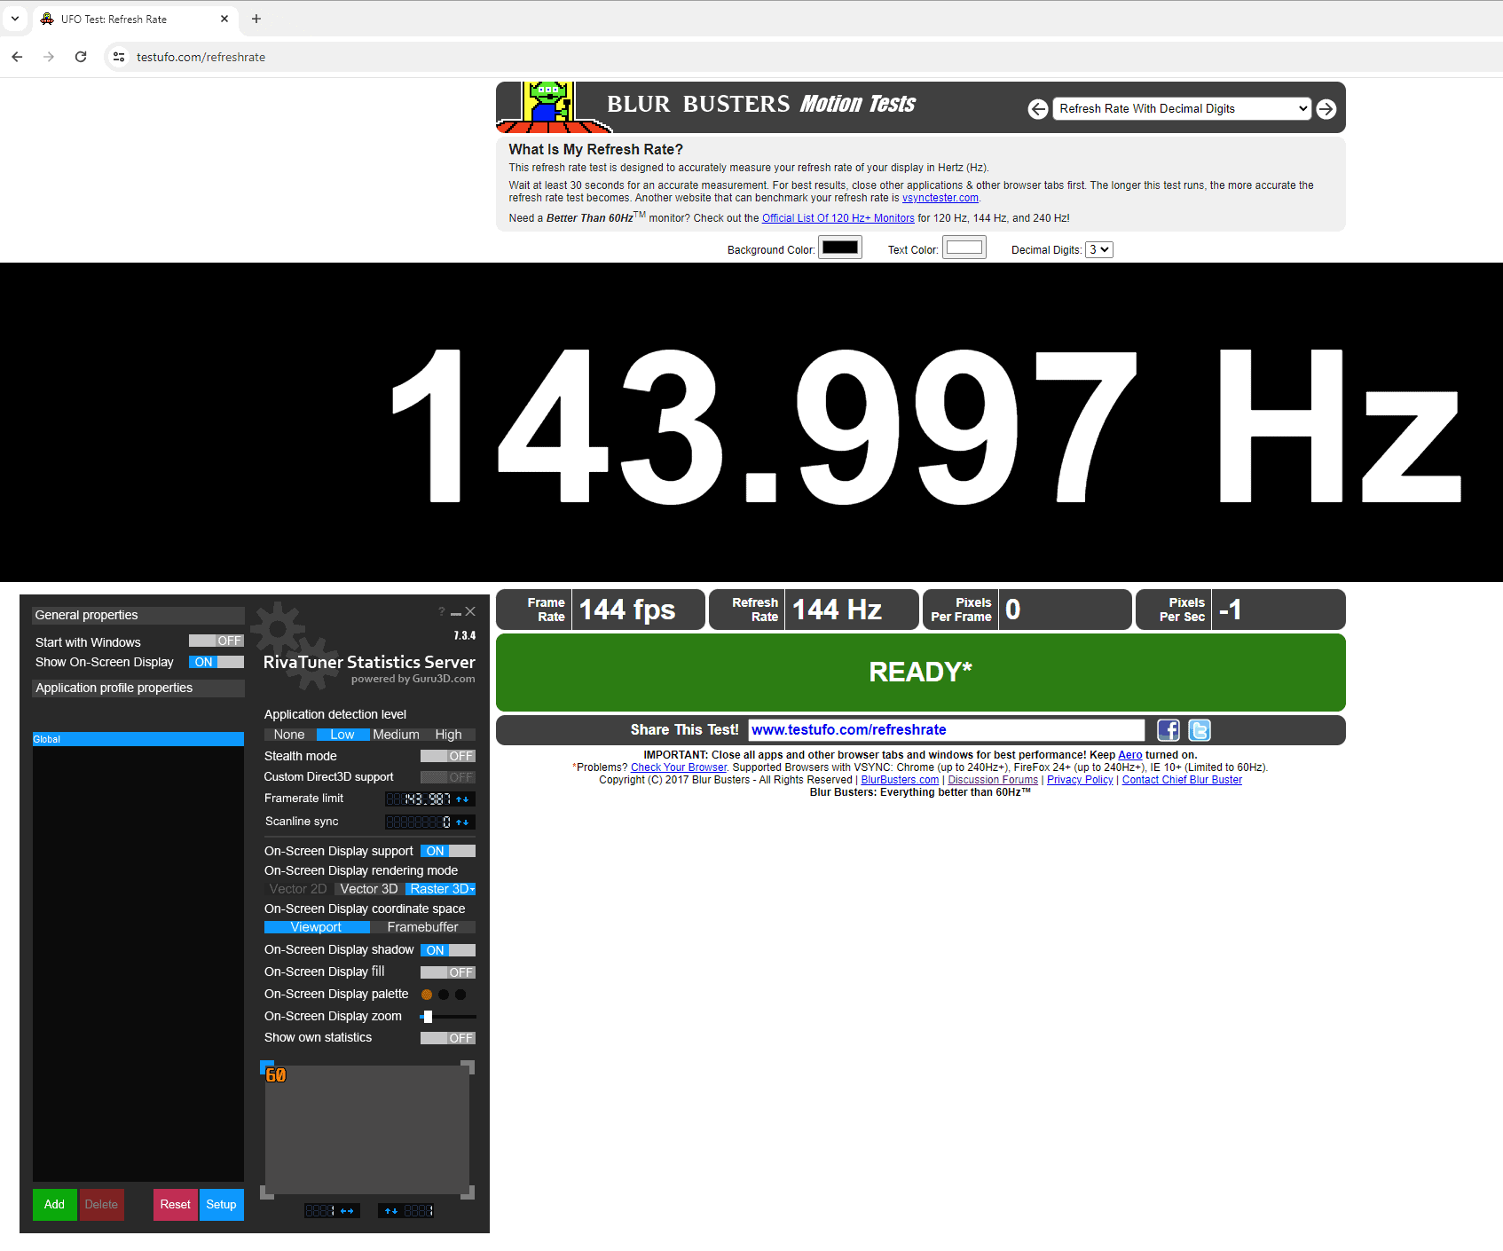Click the Blur Busters UFO alien logo
The height and width of the screenshot is (1251, 1503).
point(547,105)
